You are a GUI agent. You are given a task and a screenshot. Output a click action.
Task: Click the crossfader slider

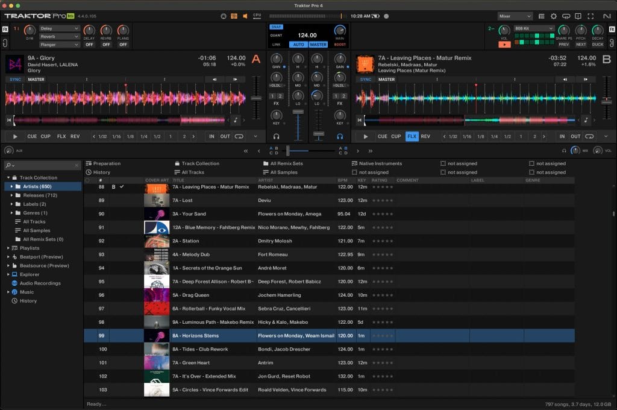[x=288, y=150]
